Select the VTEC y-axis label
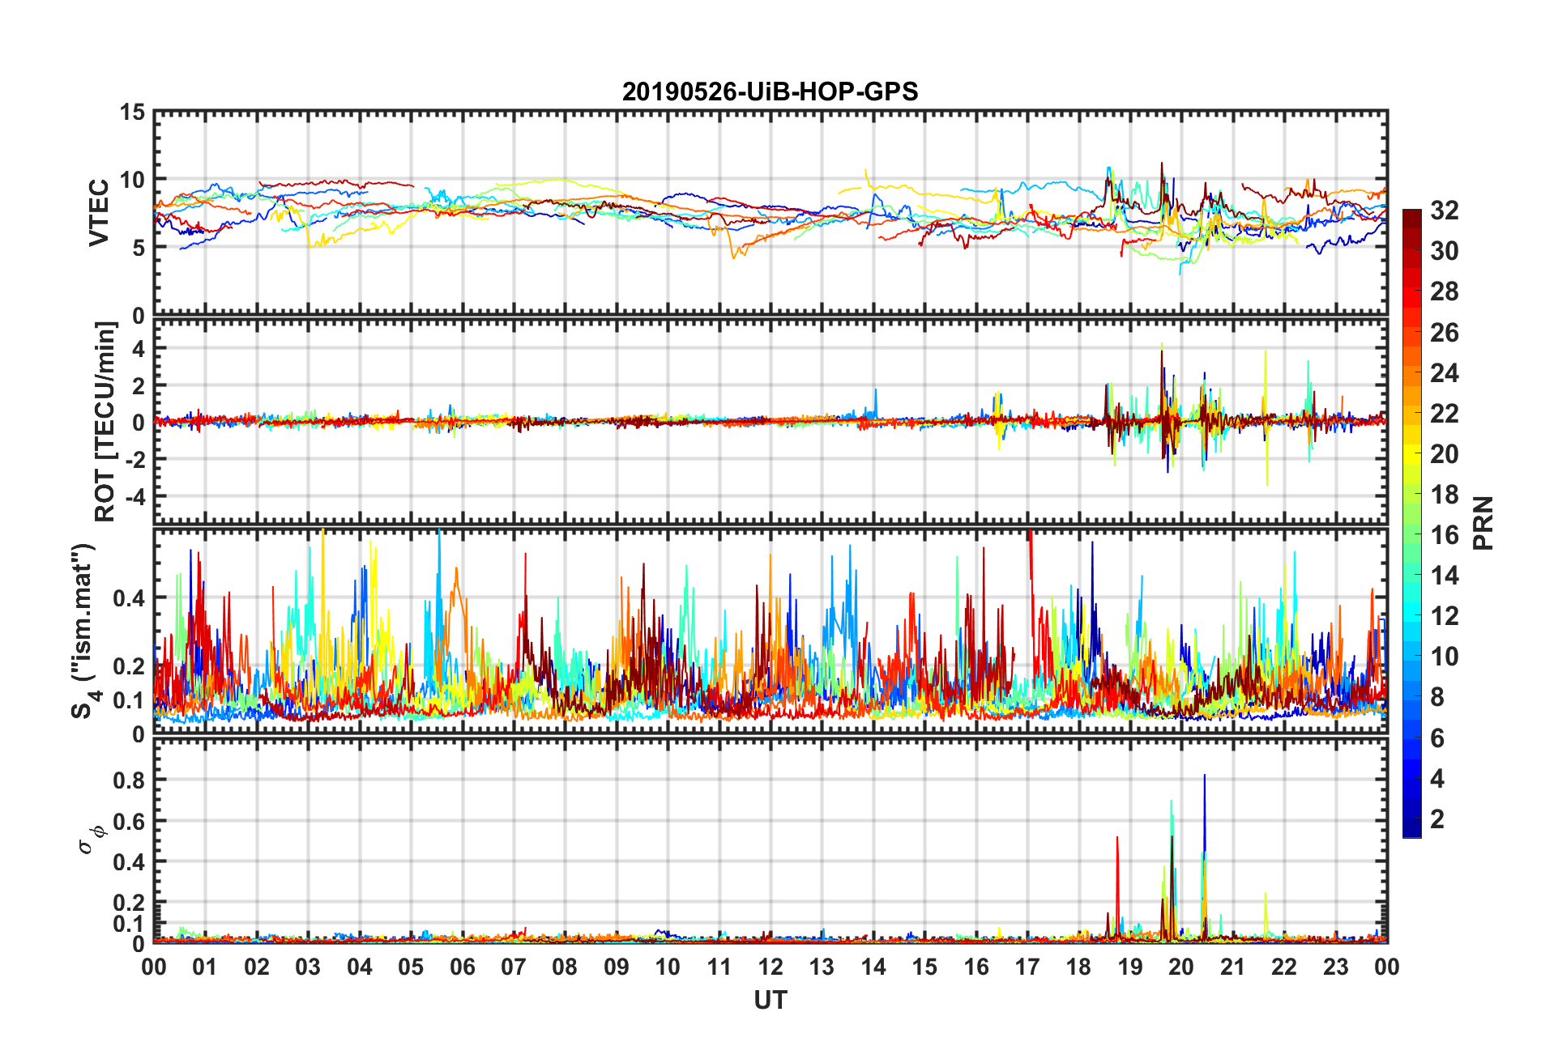Viewport: 1541px width, 1046px height. [99, 213]
